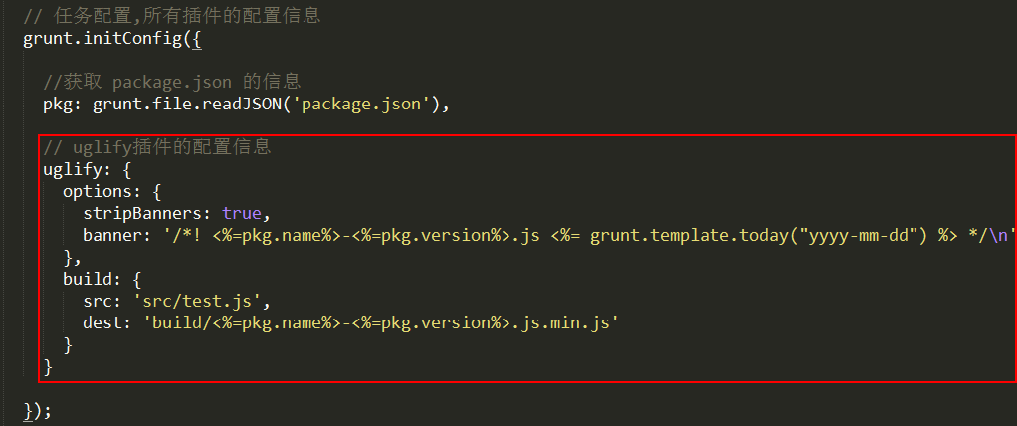Viewport: 1017px width, 426px height.
Task: Click the pkg property key
Action: pos(58,105)
